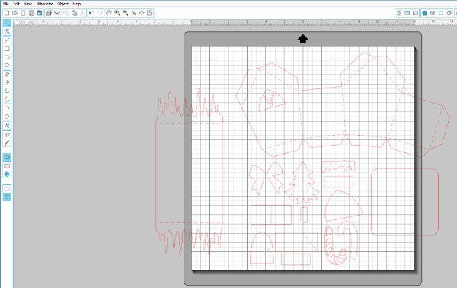Toggle the Fit to Window icon
This screenshot has height=288, width=457.
(150, 13)
